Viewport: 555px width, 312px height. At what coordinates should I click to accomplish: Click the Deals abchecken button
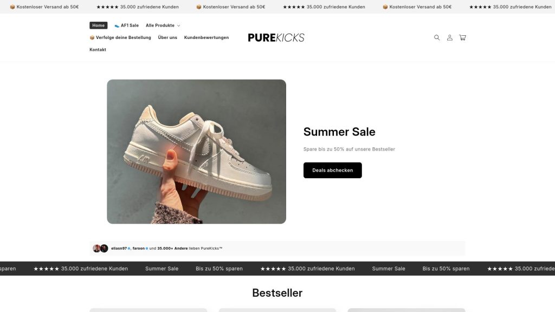pyautogui.click(x=332, y=170)
